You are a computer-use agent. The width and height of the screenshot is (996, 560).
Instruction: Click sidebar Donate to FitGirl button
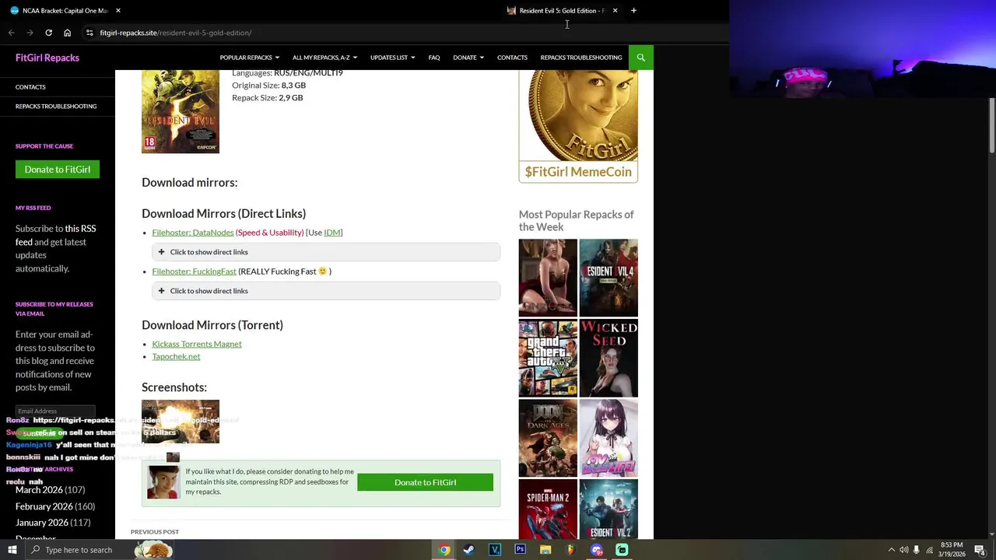(58, 169)
